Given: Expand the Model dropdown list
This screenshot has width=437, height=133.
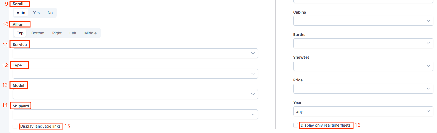Looking at the screenshot, I should 135,94.
